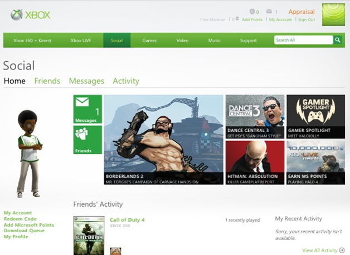
Task: Open the Music menu
Action: click(214, 41)
